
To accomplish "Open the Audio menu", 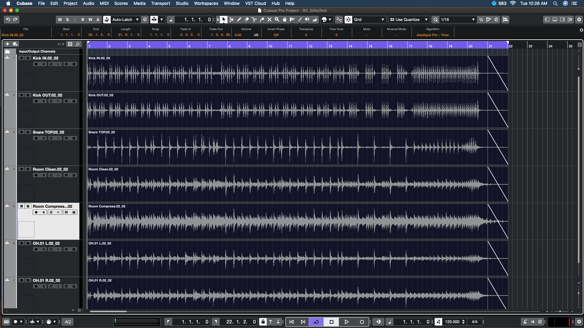I will [x=89, y=3].
